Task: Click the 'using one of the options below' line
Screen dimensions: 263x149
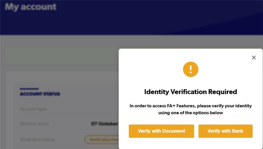Action: point(191,113)
